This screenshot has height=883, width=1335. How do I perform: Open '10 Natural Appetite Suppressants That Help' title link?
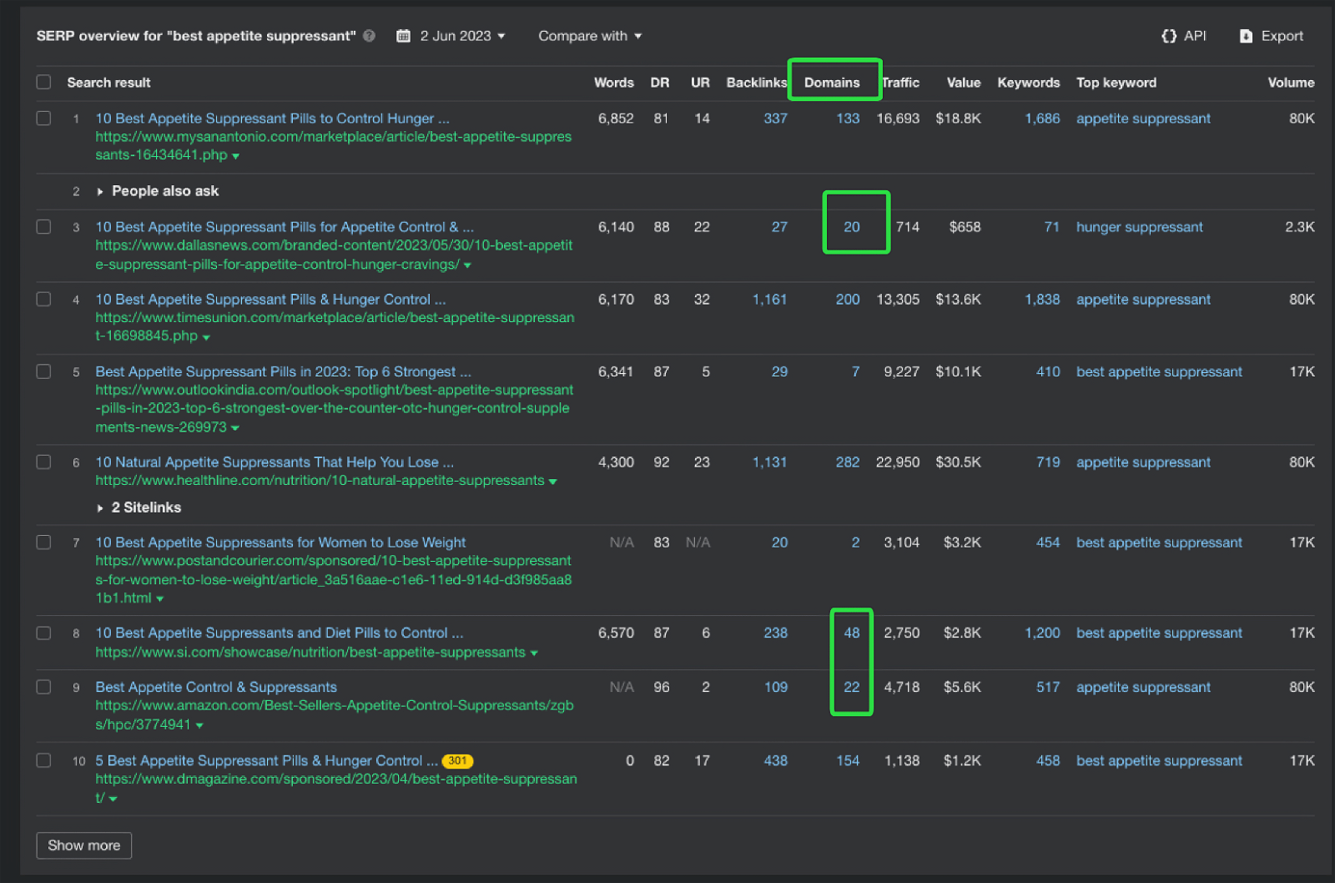pyautogui.click(x=275, y=462)
